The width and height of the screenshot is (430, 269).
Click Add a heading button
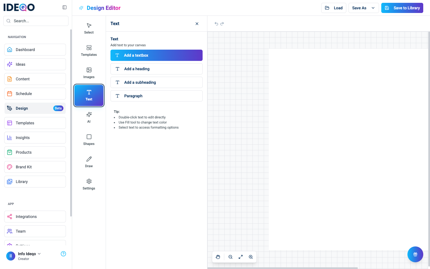(156, 69)
